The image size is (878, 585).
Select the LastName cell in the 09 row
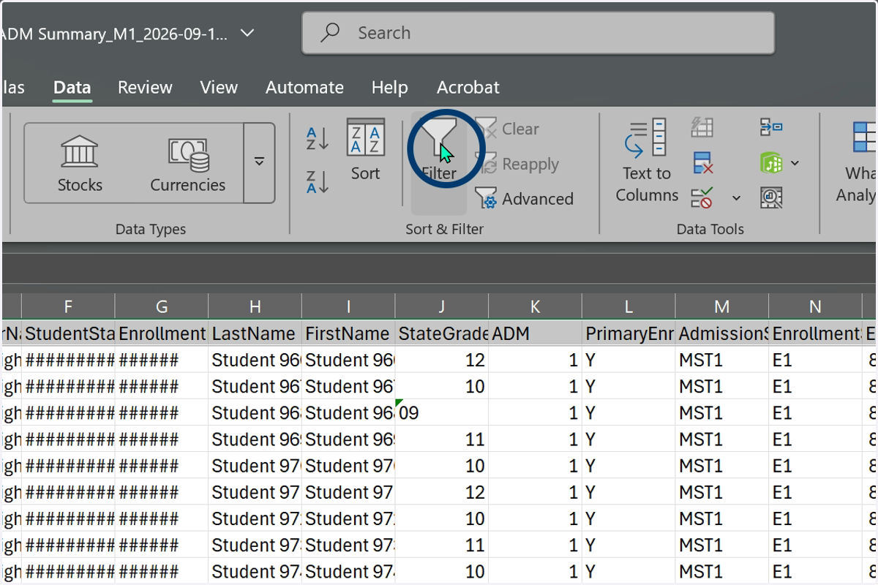click(255, 413)
